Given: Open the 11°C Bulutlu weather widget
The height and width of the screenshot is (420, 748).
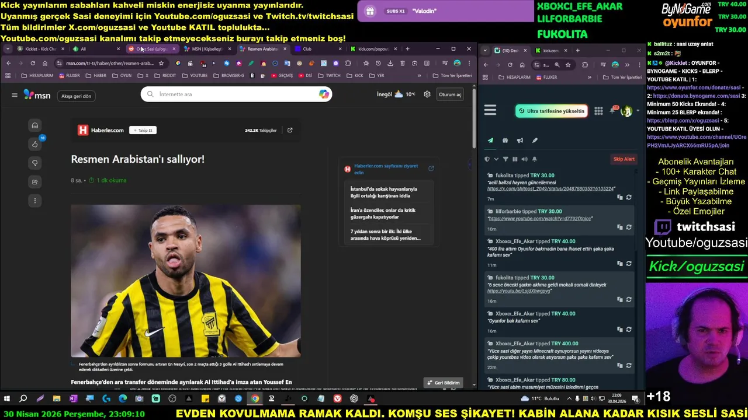Looking at the screenshot, I should point(540,398).
